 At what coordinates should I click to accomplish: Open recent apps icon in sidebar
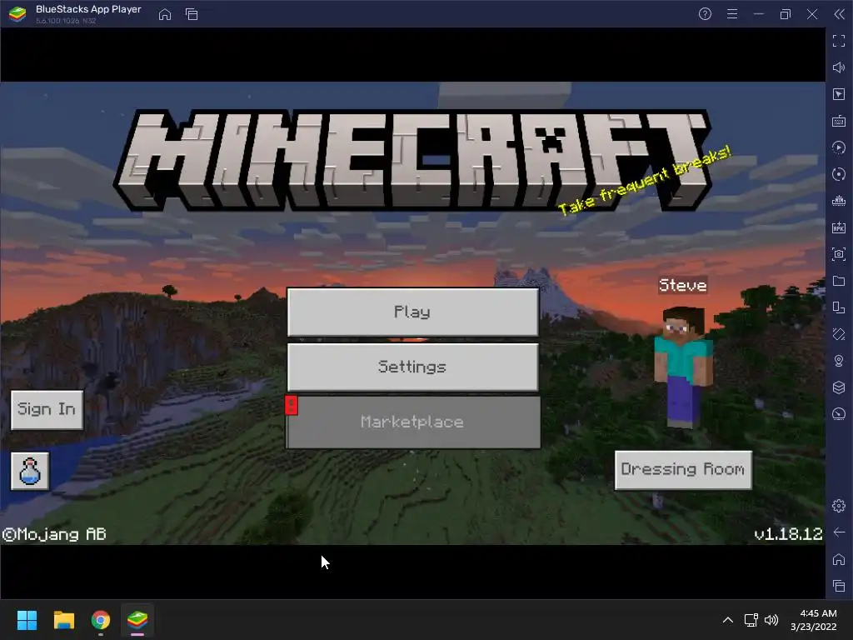pyautogui.click(x=839, y=586)
